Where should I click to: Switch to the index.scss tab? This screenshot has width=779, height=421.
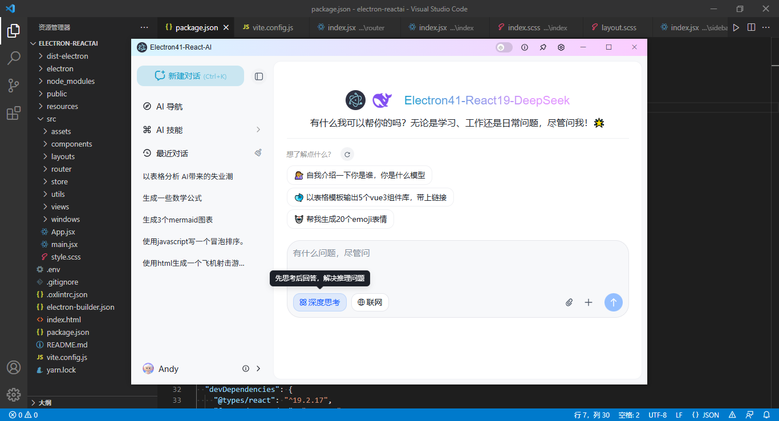pyautogui.click(x=537, y=27)
